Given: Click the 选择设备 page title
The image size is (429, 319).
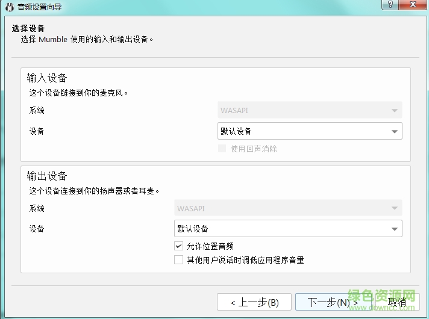Looking at the screenshot, I should click(x=28, y=28).
